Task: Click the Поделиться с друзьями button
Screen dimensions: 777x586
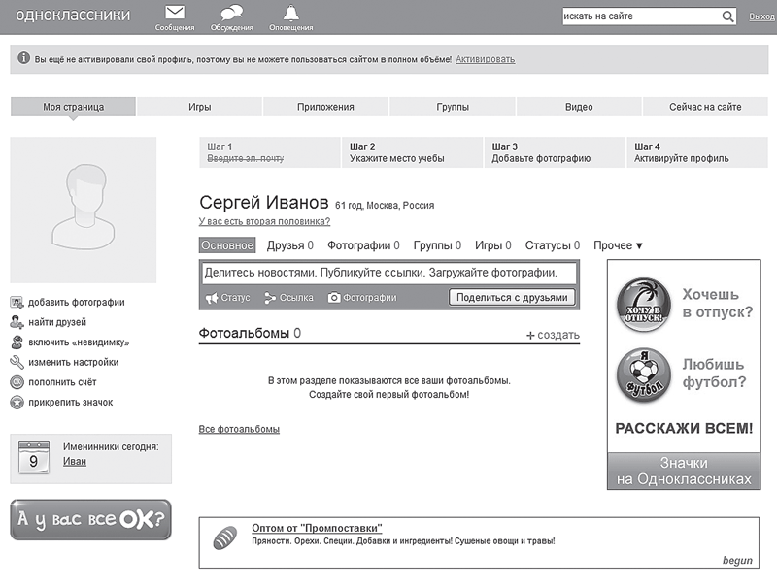Action: [x=512, y=298]
